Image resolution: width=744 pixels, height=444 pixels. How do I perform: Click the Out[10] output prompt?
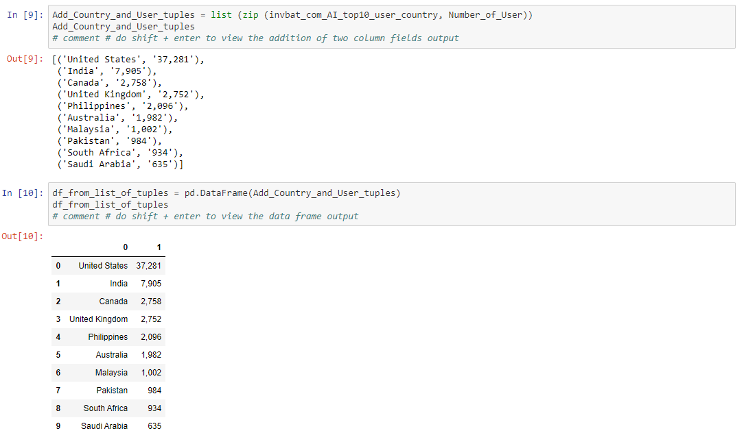coord(22,236)
